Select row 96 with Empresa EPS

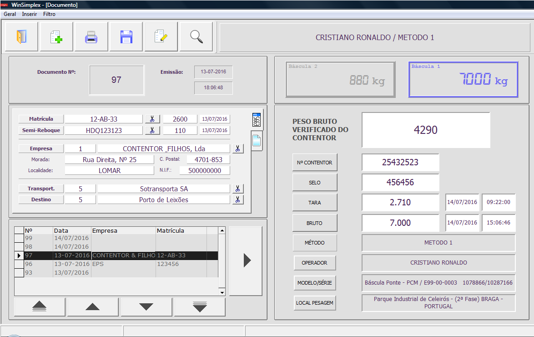coord(116,264)
